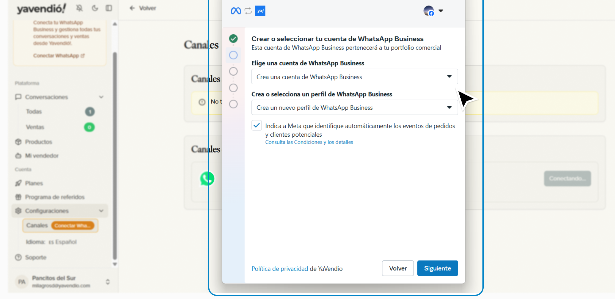Open 'Crea un nuevo perfil de WhatsApp Business' dropdown

pyautogui.click(x=354, y=108)
